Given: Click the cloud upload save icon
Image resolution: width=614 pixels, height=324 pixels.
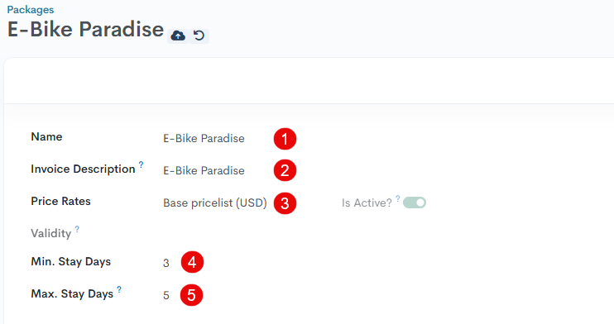Looking at the screenshot, I should click(178, 36).
